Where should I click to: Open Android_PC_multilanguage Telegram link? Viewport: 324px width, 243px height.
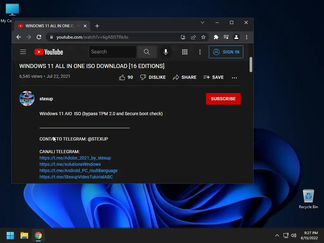pyautogui.click(x=78, y=171)
